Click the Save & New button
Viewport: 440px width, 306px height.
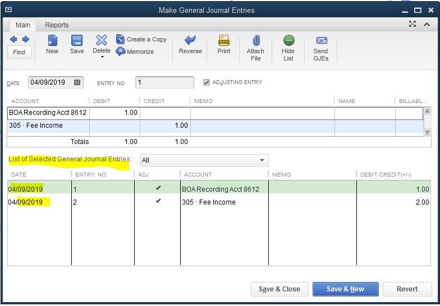346,289
